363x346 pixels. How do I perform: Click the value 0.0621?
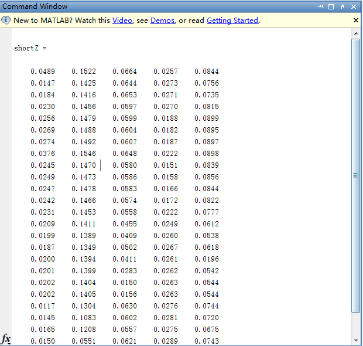pyautogui.click(x=125, y=341)
